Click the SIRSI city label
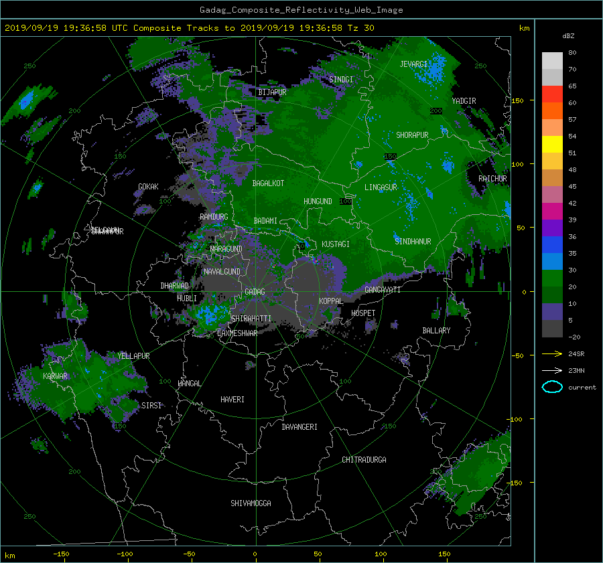The height and width of the screenshot is (563, 603). pos(151,406)
